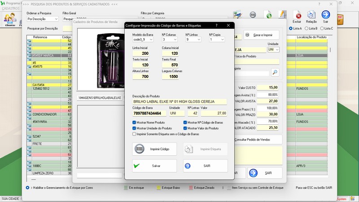This screenshot has width=359, height=202.
Task: Uncheck Mostrar Nome Produto checkbox
Action: (135, 122)
